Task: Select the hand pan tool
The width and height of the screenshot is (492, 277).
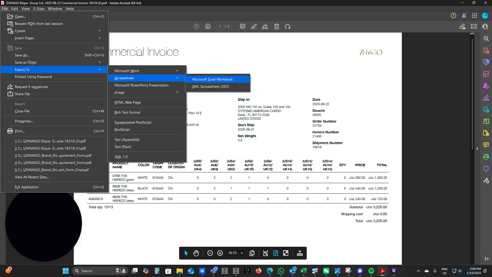Action: tap(196, 253)
